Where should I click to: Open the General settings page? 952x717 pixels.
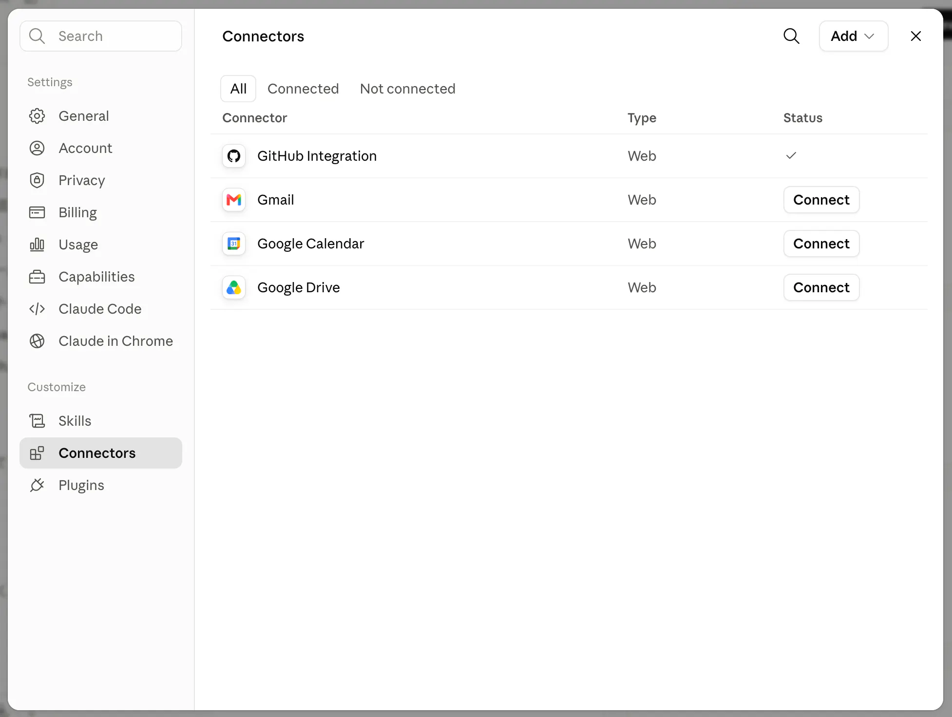click(101, 116)
